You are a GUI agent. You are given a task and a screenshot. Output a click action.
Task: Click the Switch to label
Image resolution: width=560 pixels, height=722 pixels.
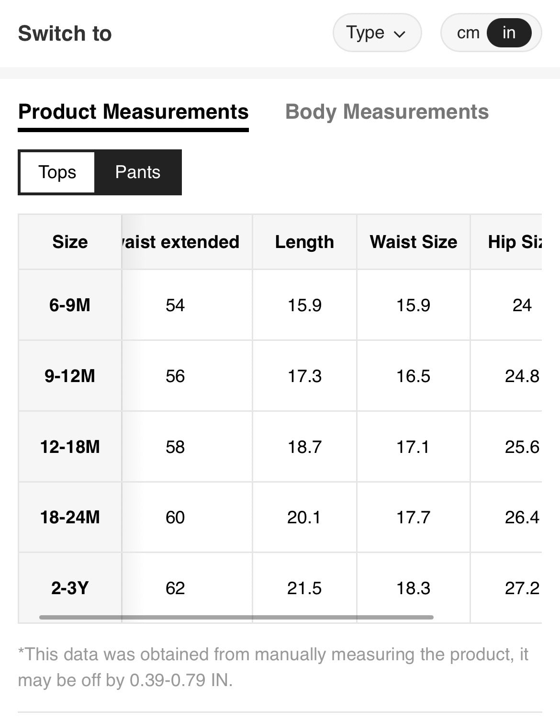[65, 34]
